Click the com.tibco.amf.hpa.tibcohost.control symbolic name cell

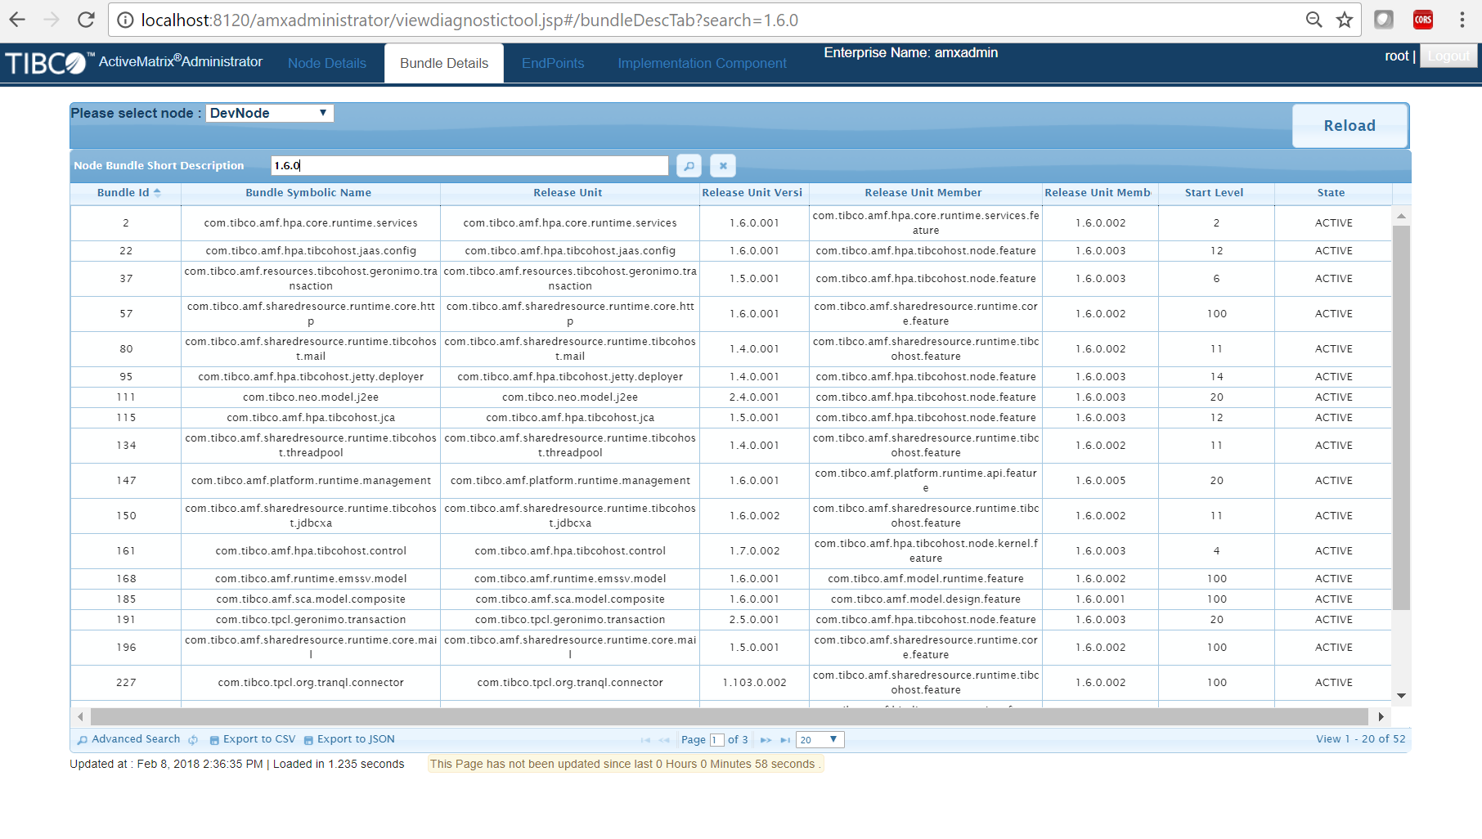coord(311,551)
